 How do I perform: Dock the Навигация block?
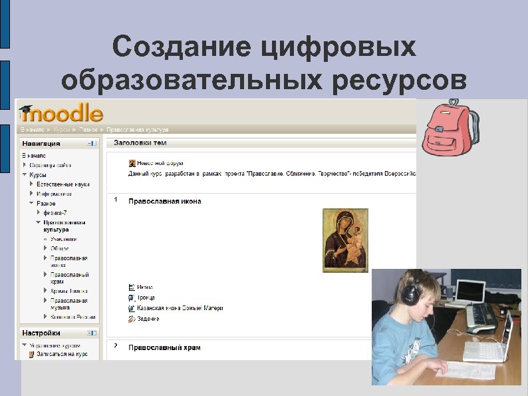pyautogui.click(x=92, y=144)
